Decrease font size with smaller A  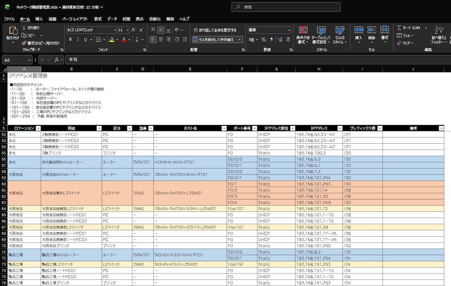141,30
